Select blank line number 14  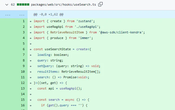[23, 94]
